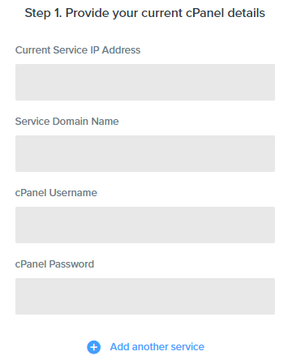Screen dimensions: 292x360
Task: Tap the white plus inside blue circle
Action: [x=93, y=347]
